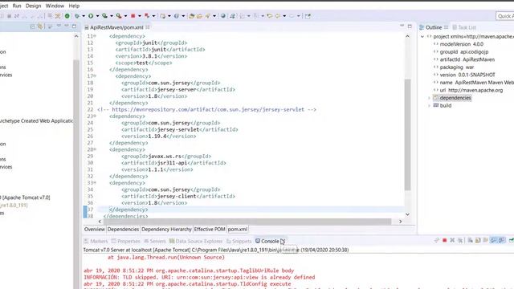The image size is (514, 289).
Task: Open the Run menu
Action: click(17, 6)
